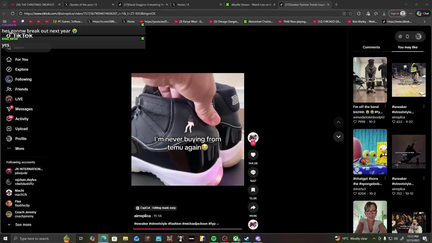The height and width of the screenshot is (243, 432).
Task: Open airreplica username link under video
Action: click(142, 216)
